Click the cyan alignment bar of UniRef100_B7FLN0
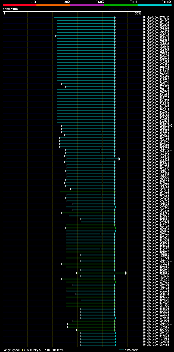Viewport: 174px width, 352px height. [85, 18]
